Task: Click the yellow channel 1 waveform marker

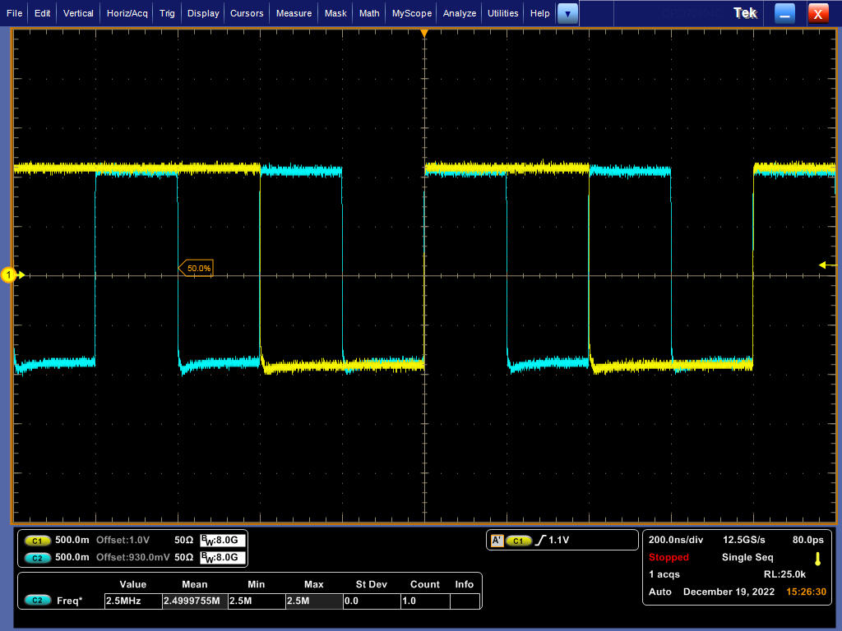Action: click(9, 274)
